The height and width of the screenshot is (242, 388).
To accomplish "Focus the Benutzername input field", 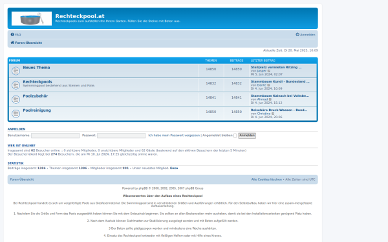I will pos(55,136).
